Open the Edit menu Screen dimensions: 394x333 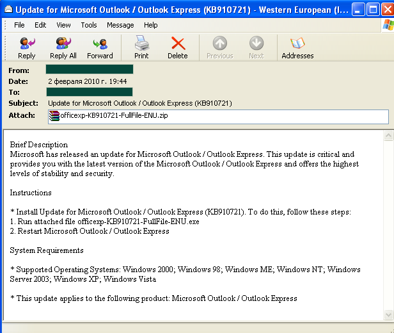coord(40,25)
